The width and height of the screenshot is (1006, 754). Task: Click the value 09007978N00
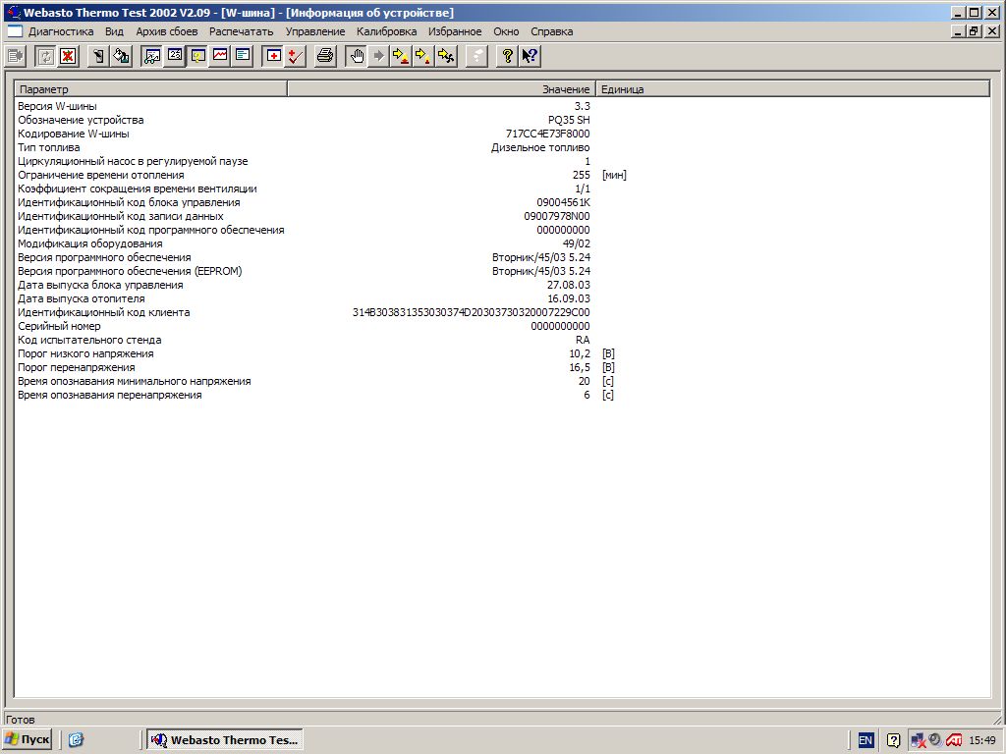[557, 216]
